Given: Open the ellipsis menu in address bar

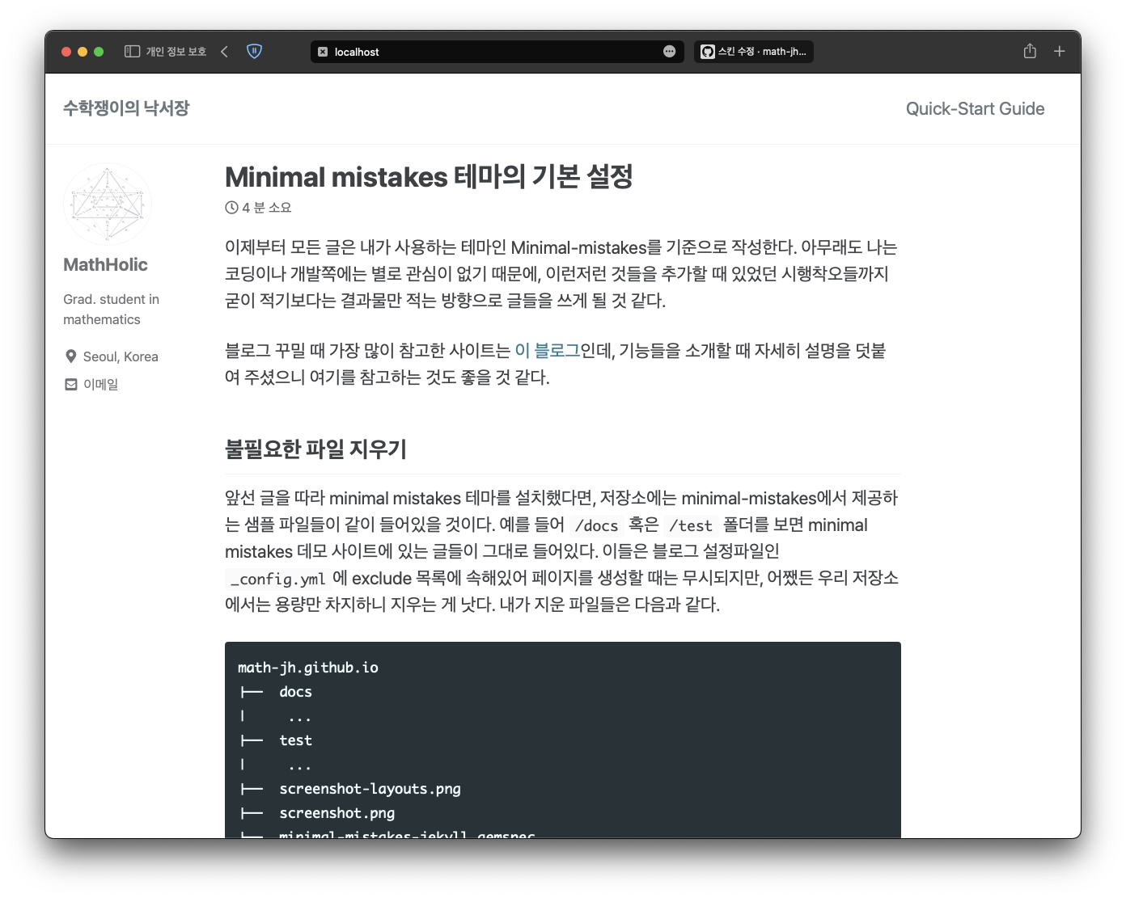Looking at the screenshot, I should (669, 52).
